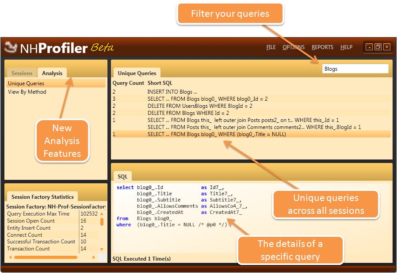Click the NHProfiler logo icon

pyautogui.click(x=11, y=47)
